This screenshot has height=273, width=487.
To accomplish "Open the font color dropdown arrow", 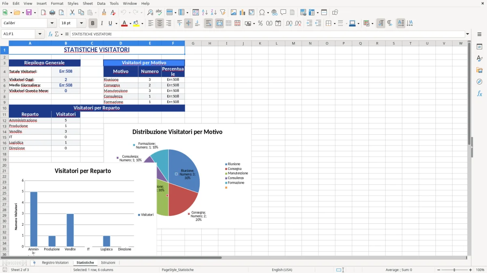I will coord(129,23).
